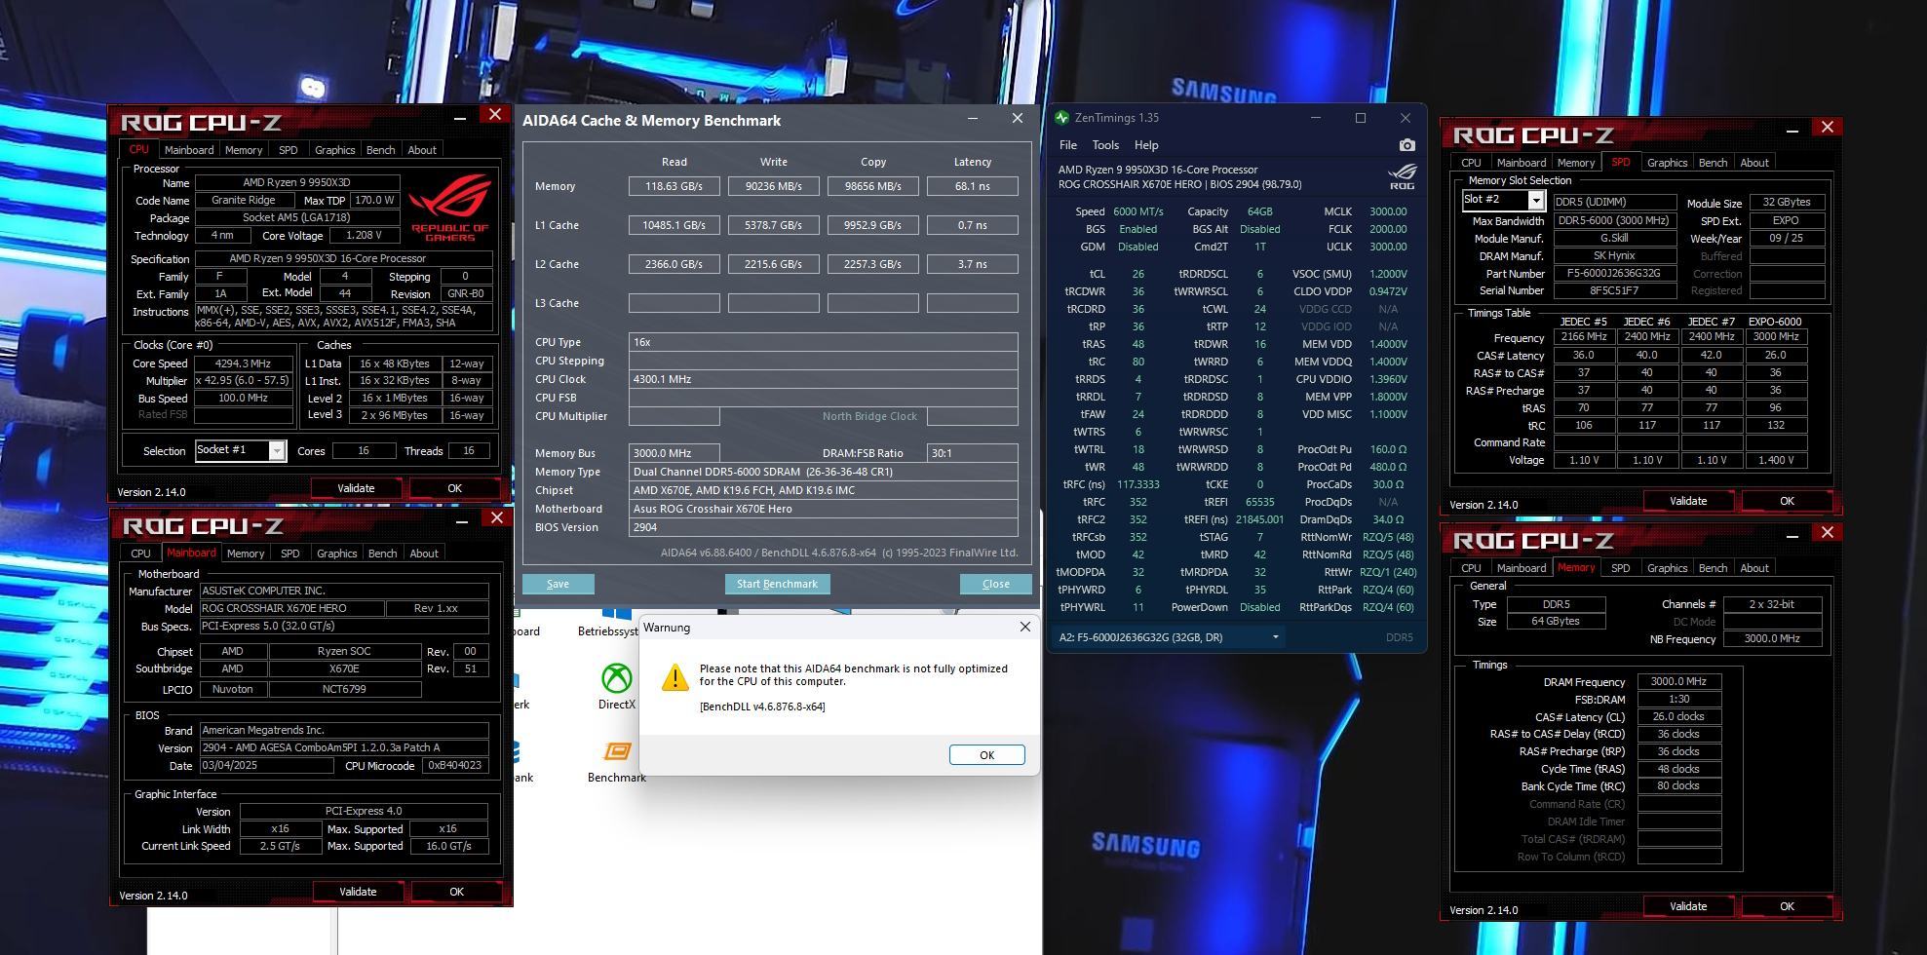Click OK in the CPU-Z SPD window
This screenshot has width=1927, height=955.
pyautogui.click(x=1787, y=501)
